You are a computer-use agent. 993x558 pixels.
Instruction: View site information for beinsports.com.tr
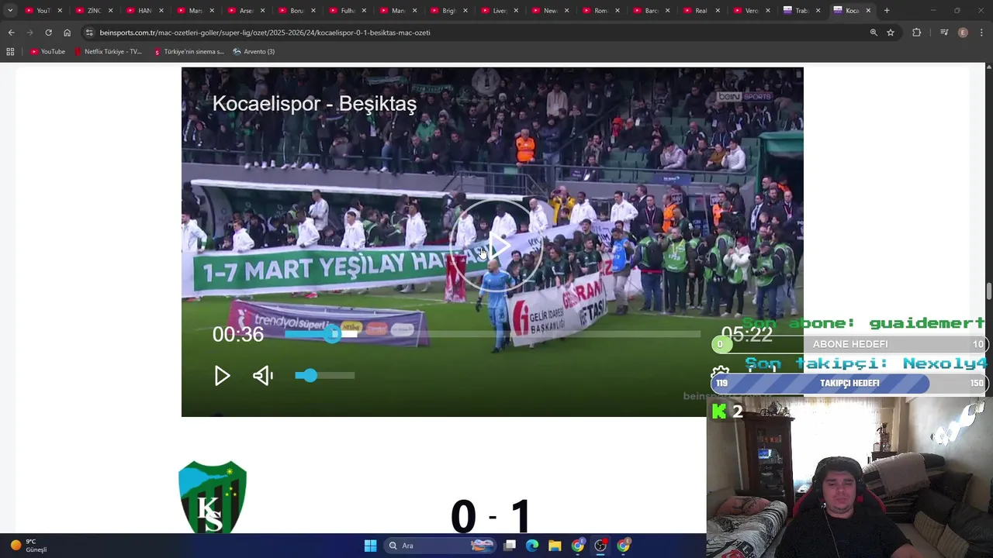(89, 33)
